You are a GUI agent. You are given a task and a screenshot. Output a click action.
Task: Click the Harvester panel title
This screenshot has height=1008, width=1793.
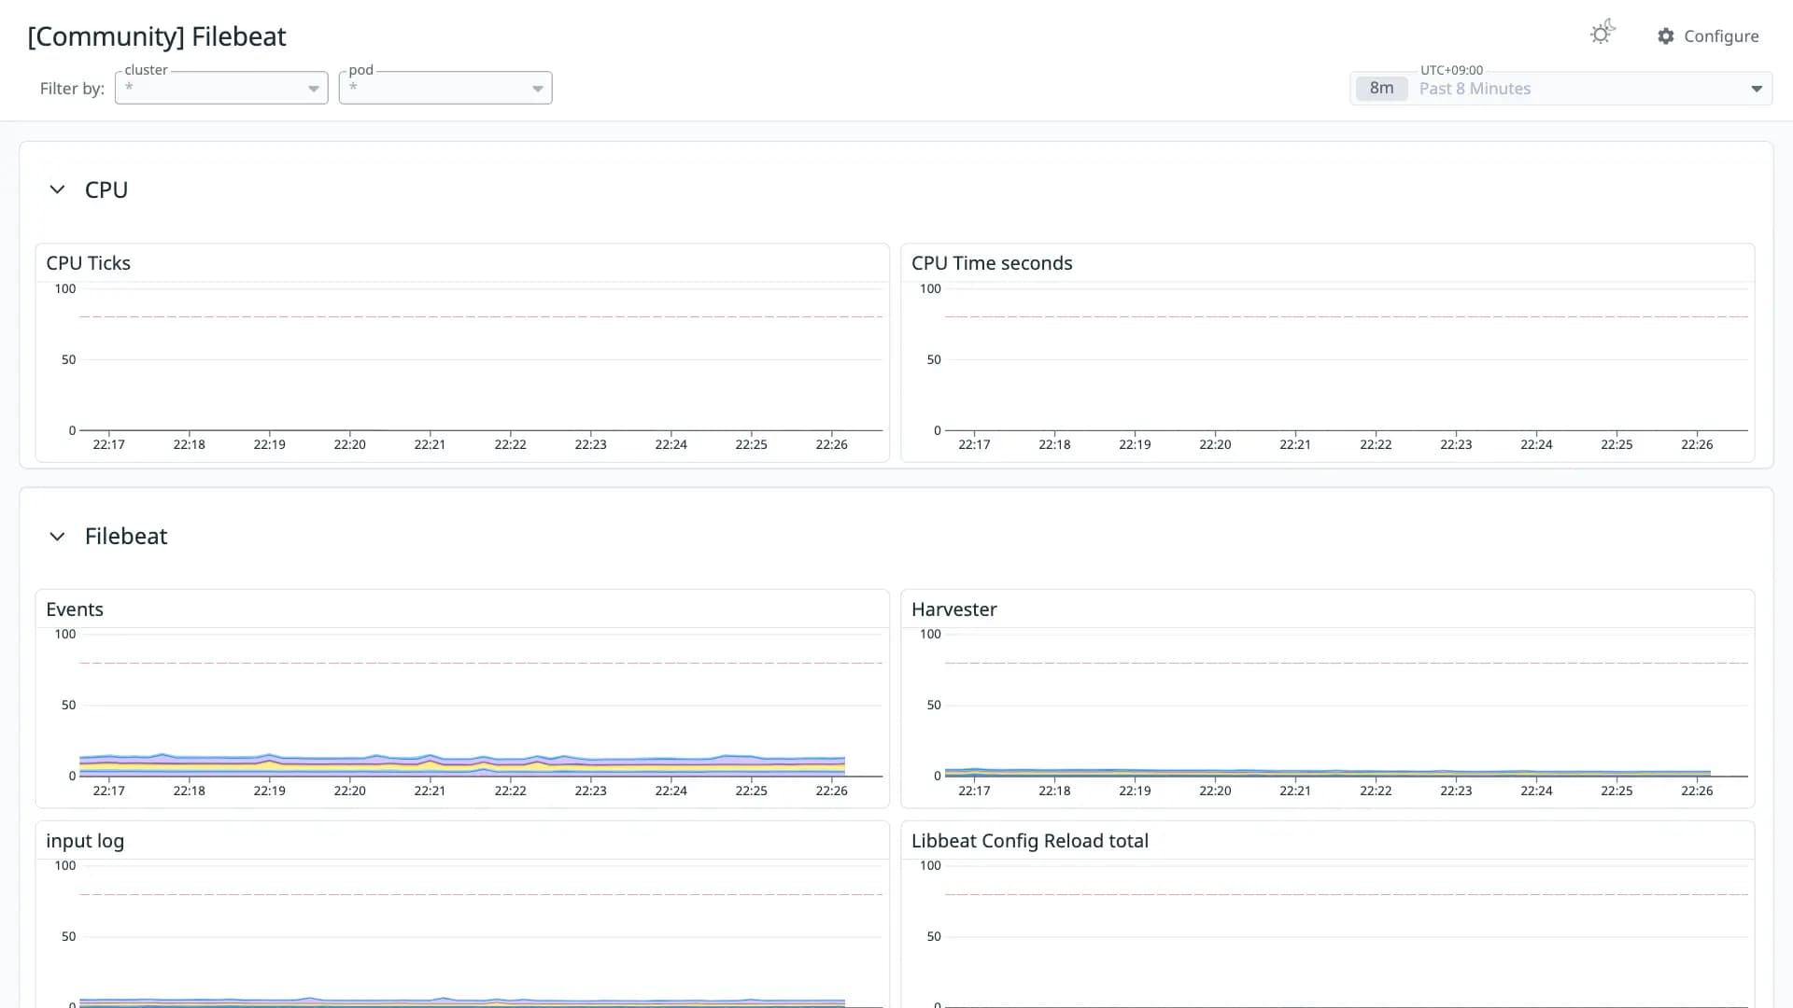click(x=954, y=609)
